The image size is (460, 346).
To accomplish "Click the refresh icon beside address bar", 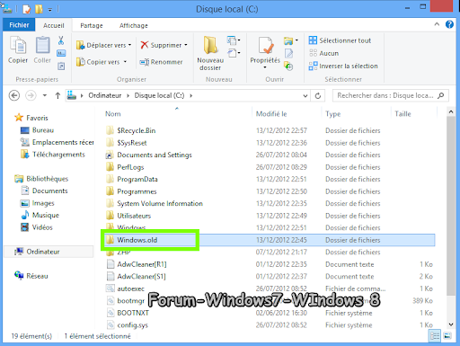I will coord(318,96).
